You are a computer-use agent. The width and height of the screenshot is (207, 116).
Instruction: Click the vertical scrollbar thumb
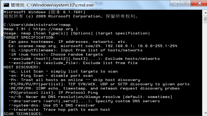click(x=205, y=19)
